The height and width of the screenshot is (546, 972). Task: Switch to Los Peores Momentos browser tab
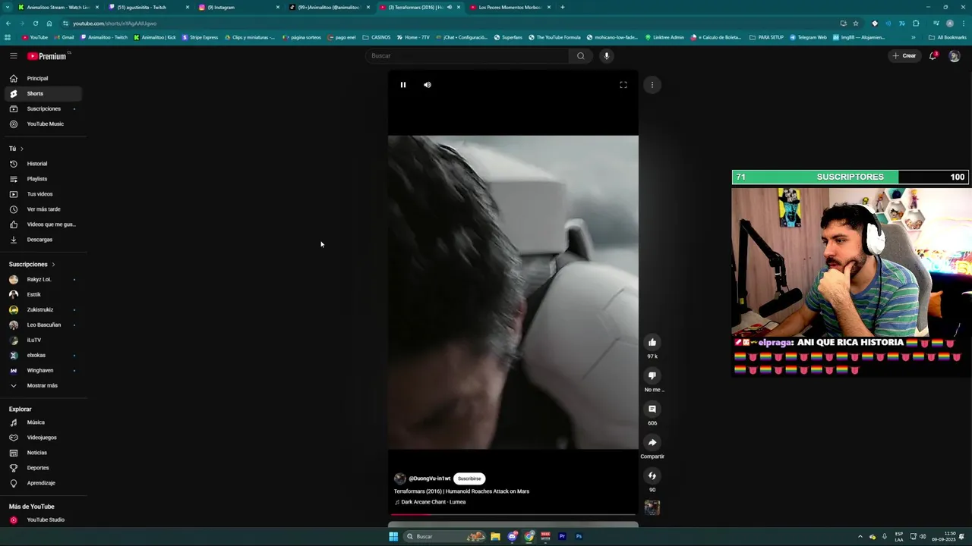[x=510, y=7]
